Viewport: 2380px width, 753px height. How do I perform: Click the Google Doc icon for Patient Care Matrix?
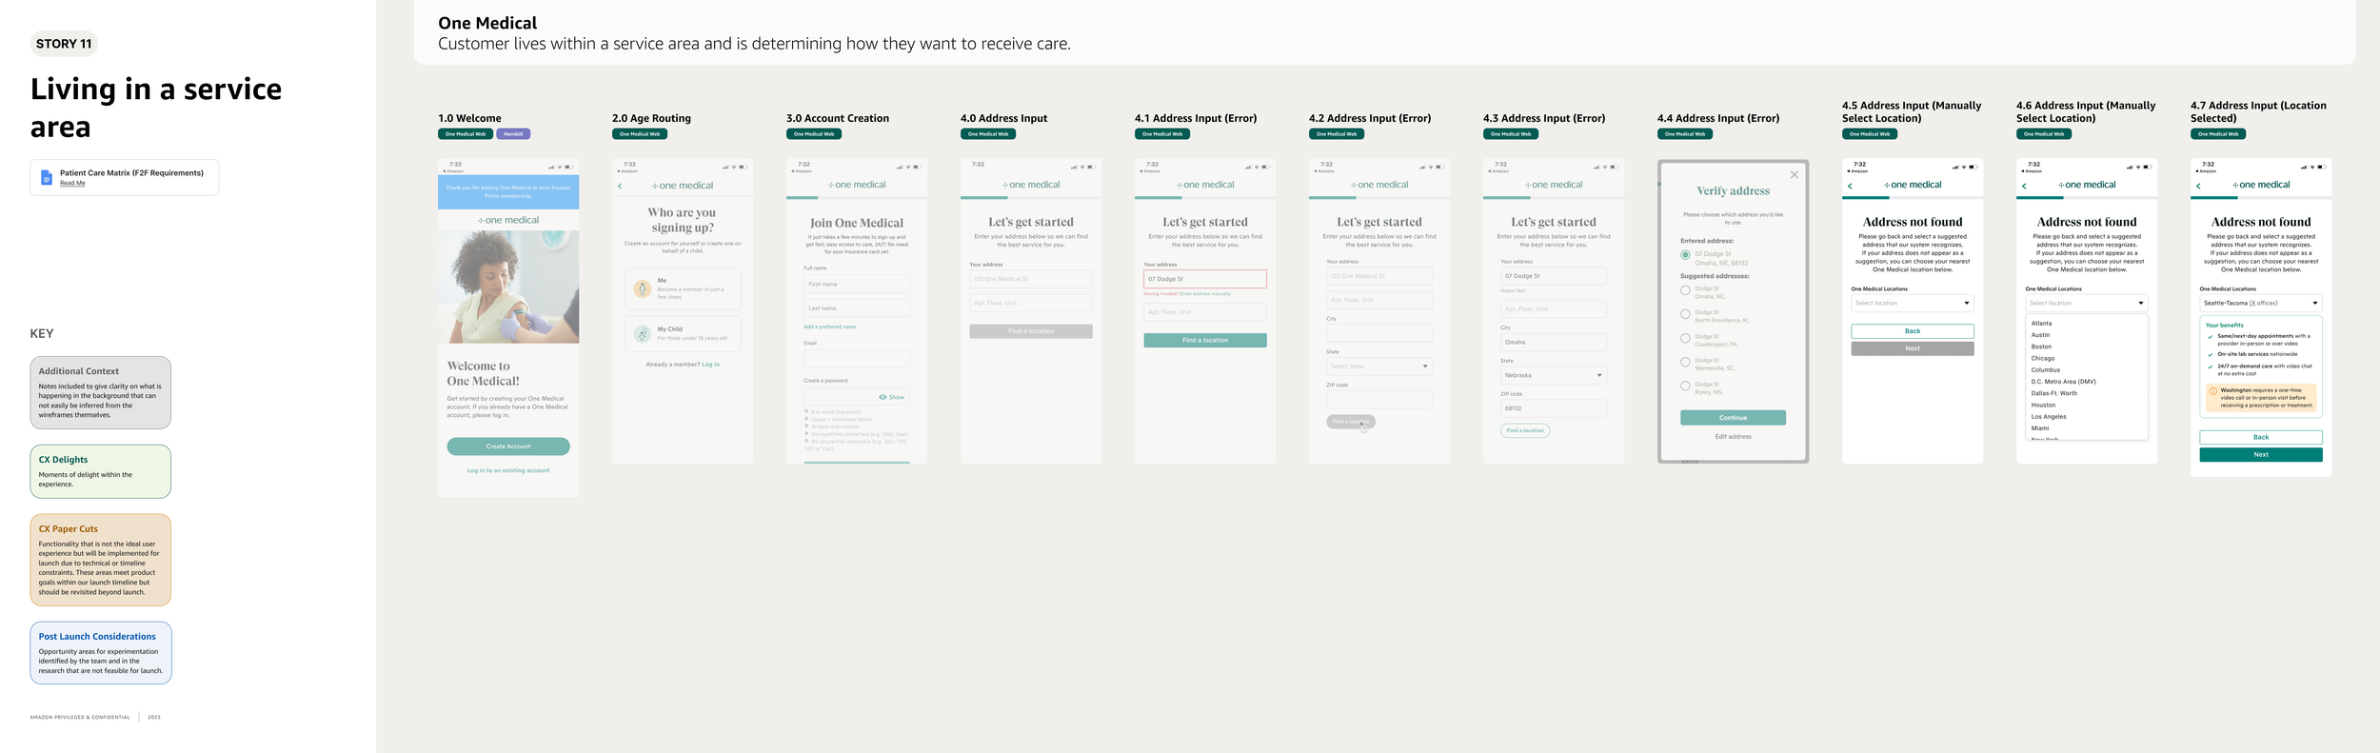[x=46, y=178]
